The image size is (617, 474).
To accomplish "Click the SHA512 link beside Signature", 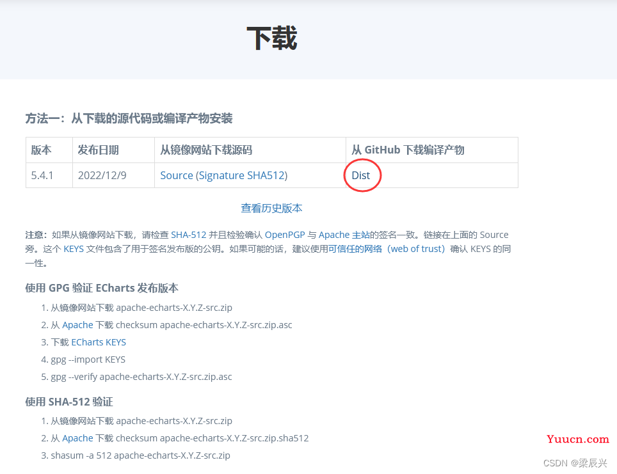I will (266, 175).
